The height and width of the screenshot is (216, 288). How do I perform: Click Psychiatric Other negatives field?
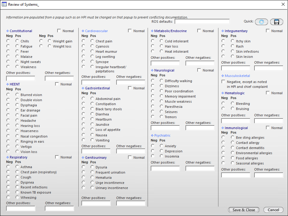200,168
